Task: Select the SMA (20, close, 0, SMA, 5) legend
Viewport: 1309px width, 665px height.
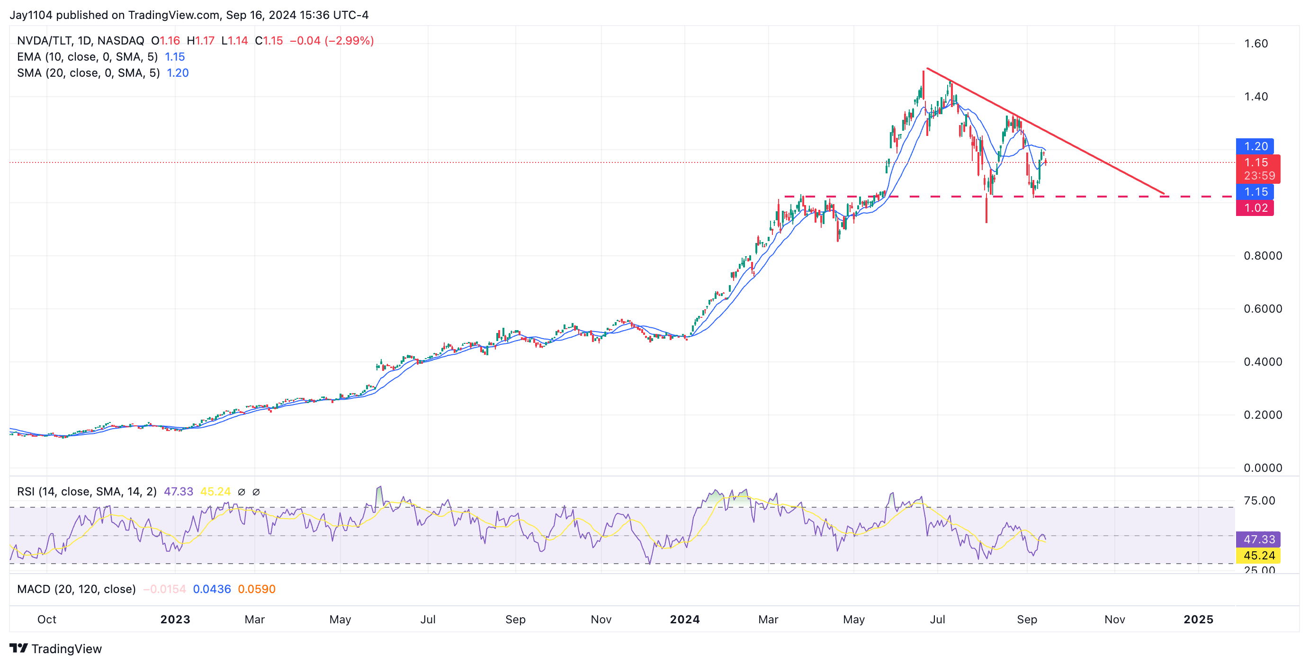Action: (89, 73)
